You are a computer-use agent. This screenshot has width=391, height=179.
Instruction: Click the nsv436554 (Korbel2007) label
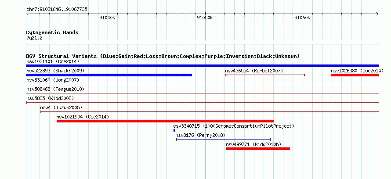tap(254, 71)
